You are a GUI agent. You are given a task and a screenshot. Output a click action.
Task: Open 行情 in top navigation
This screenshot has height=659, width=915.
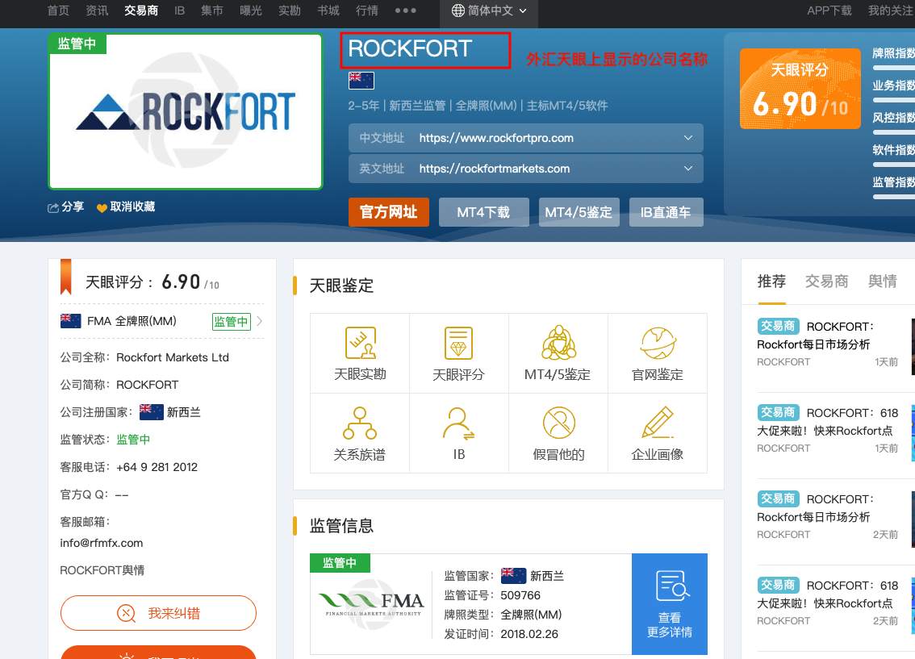pos(367,10)
